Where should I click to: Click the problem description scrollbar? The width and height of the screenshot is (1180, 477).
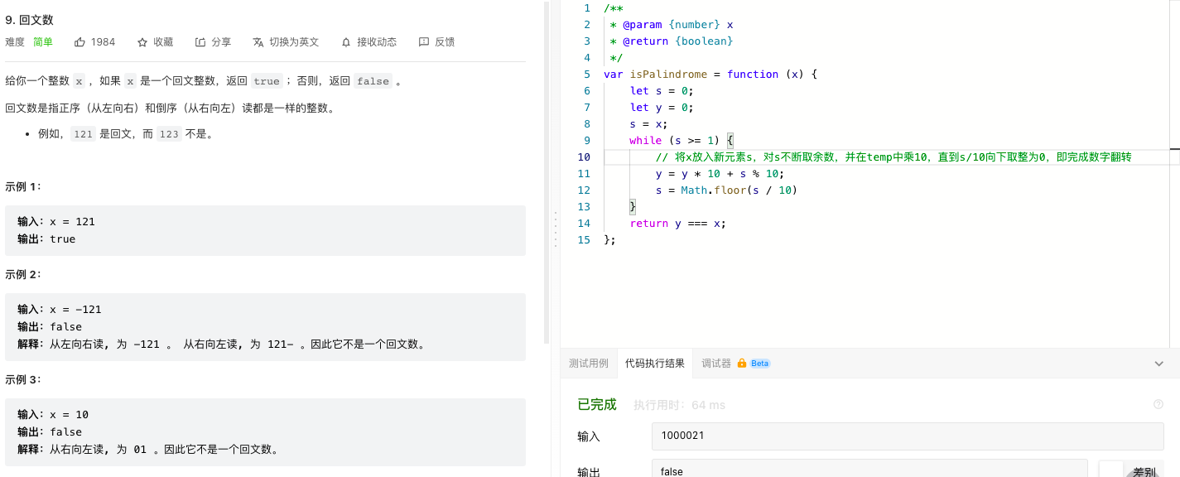[547, 172]
